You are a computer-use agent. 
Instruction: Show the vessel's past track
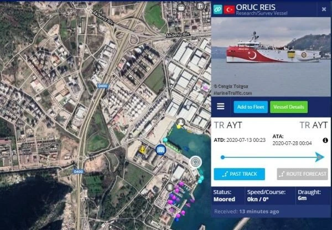239,174
